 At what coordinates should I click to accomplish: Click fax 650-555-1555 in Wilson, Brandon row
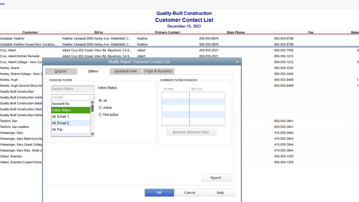click(284, 156)
